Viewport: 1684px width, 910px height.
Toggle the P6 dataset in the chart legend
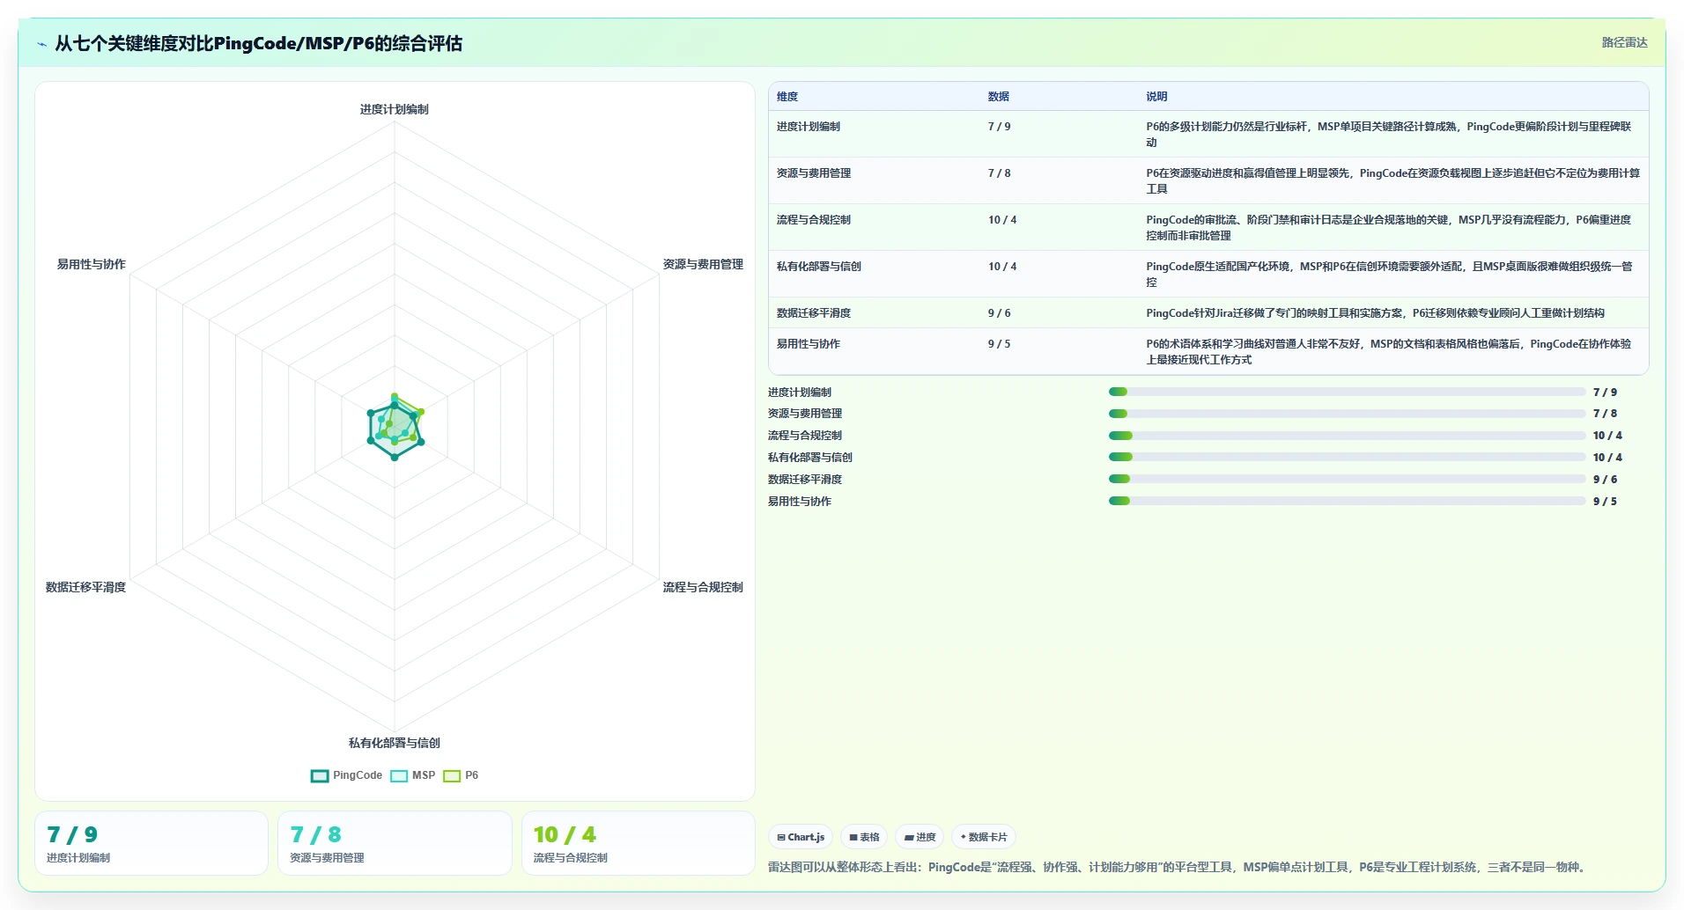(461, 775)
